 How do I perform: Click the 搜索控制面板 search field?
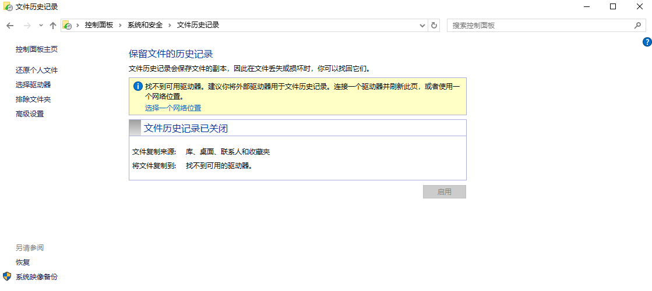539,26
